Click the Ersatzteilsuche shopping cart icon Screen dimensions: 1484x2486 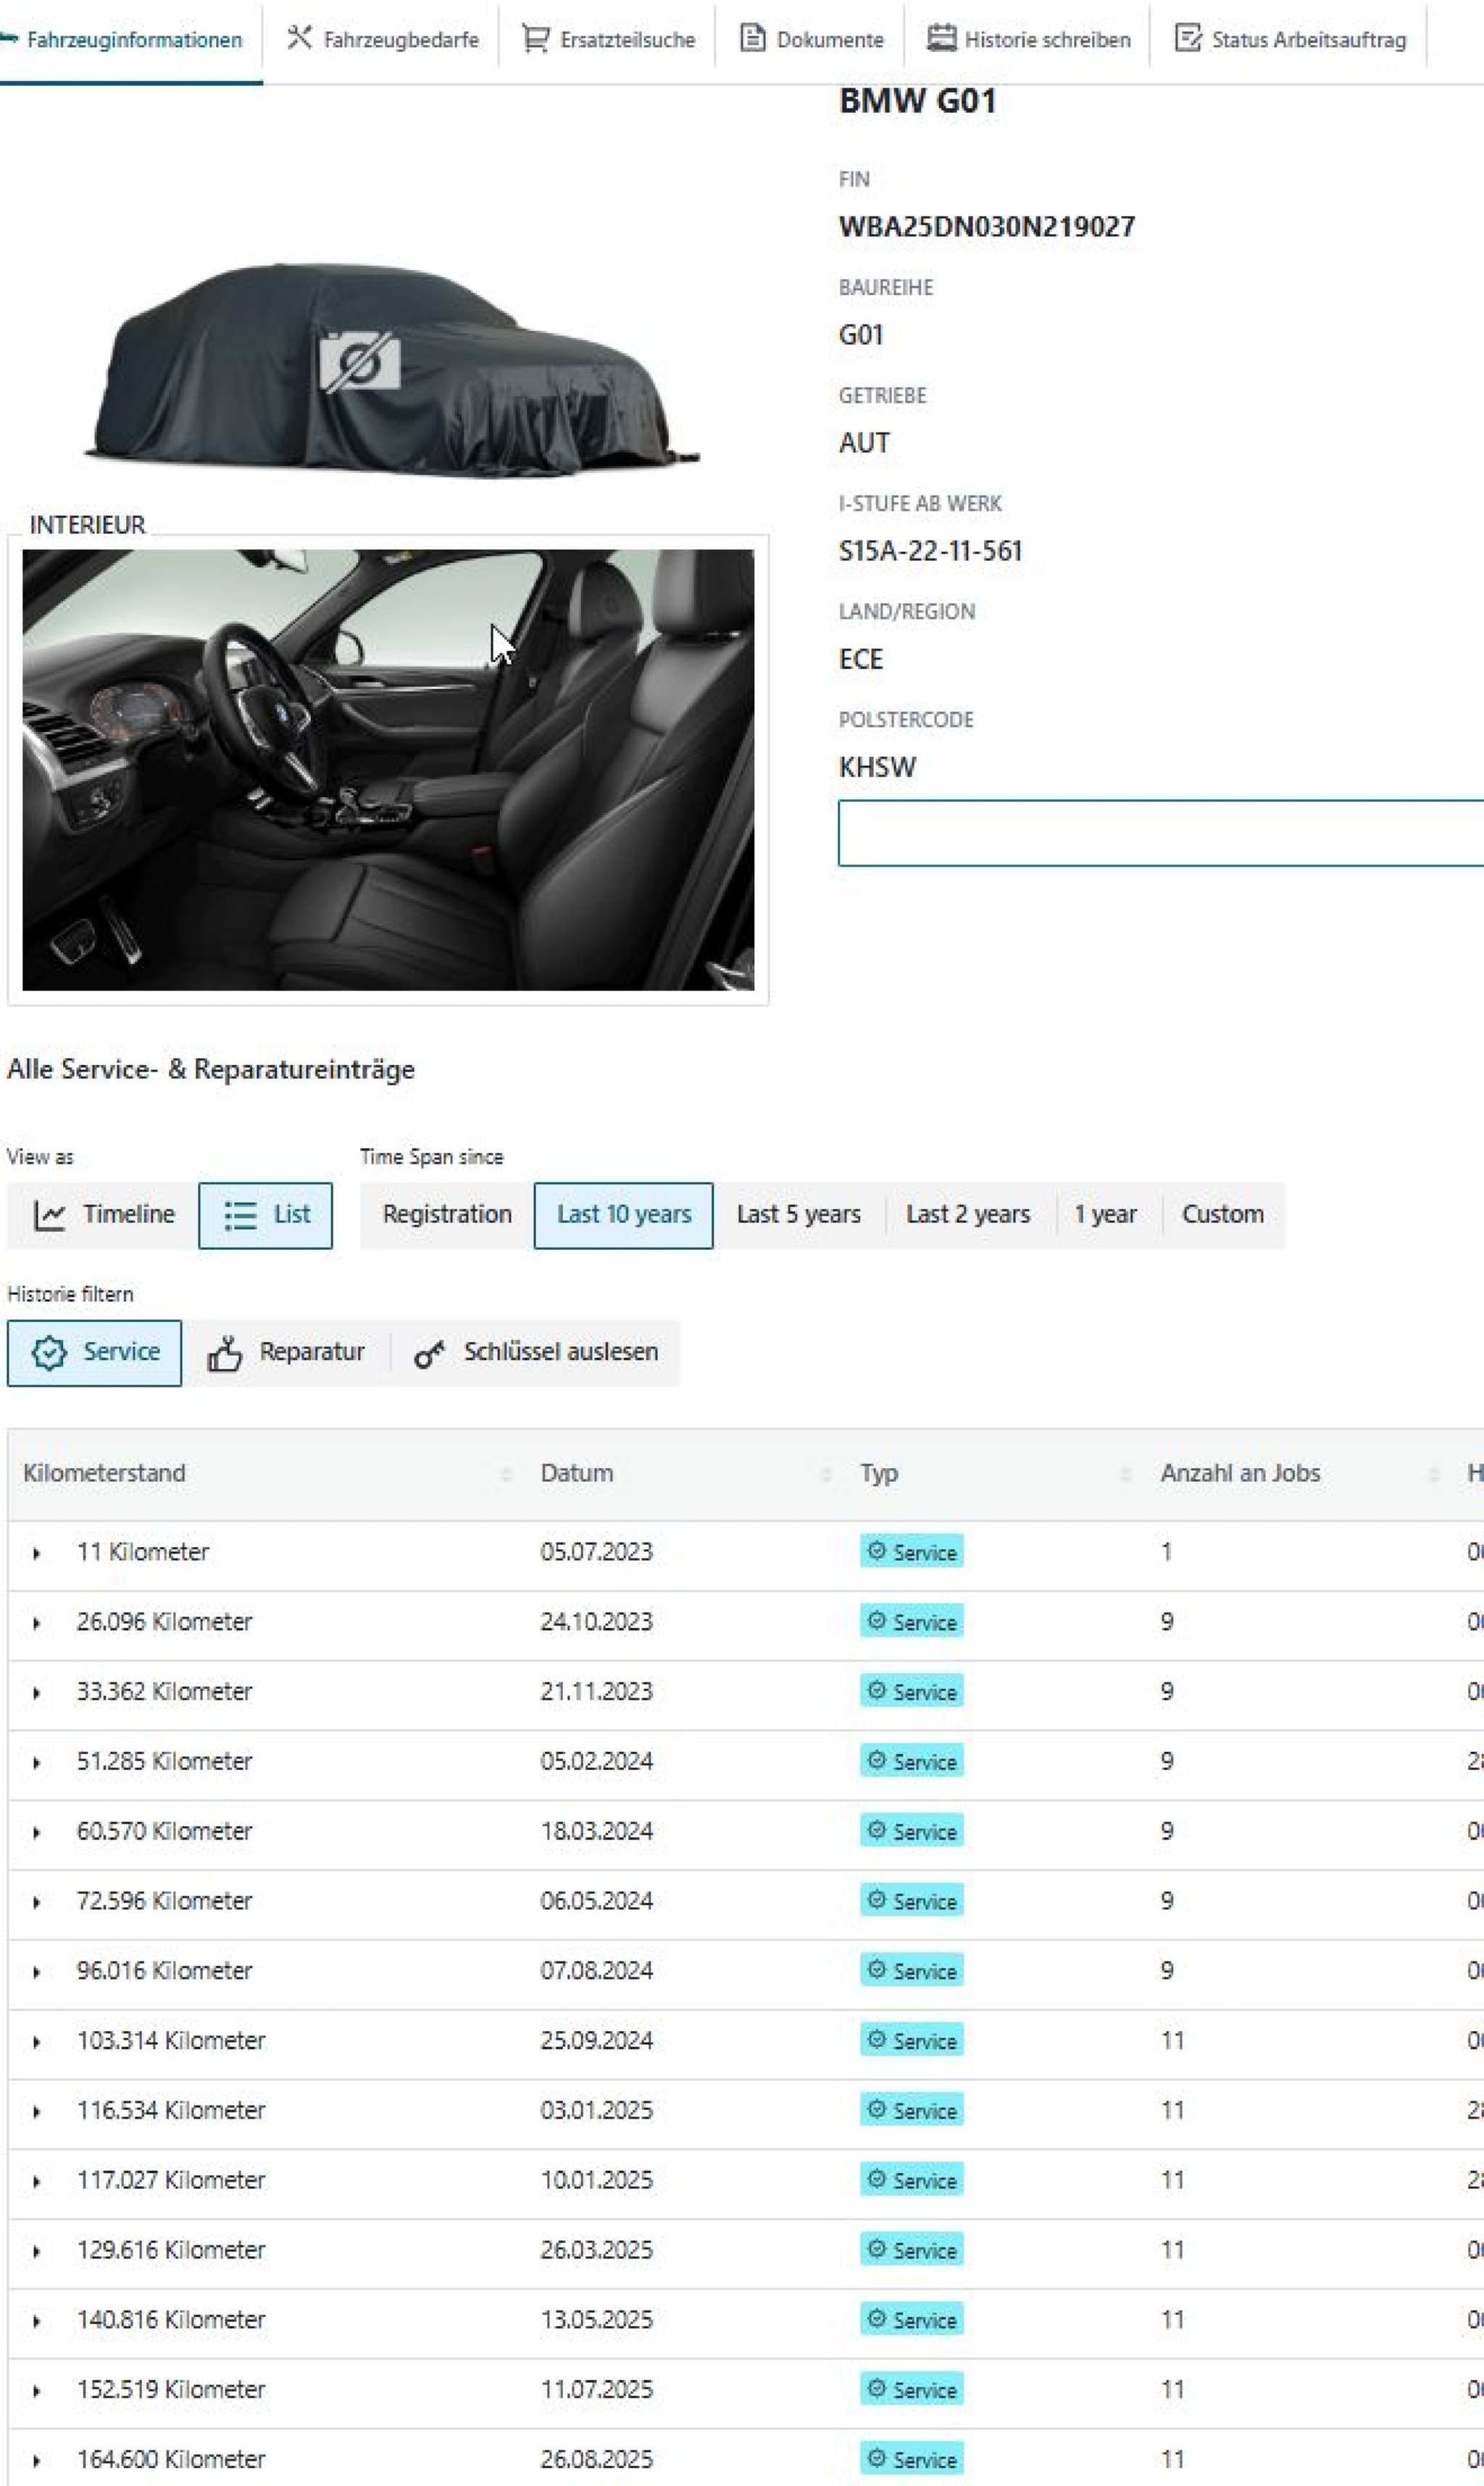coord(535,39)
